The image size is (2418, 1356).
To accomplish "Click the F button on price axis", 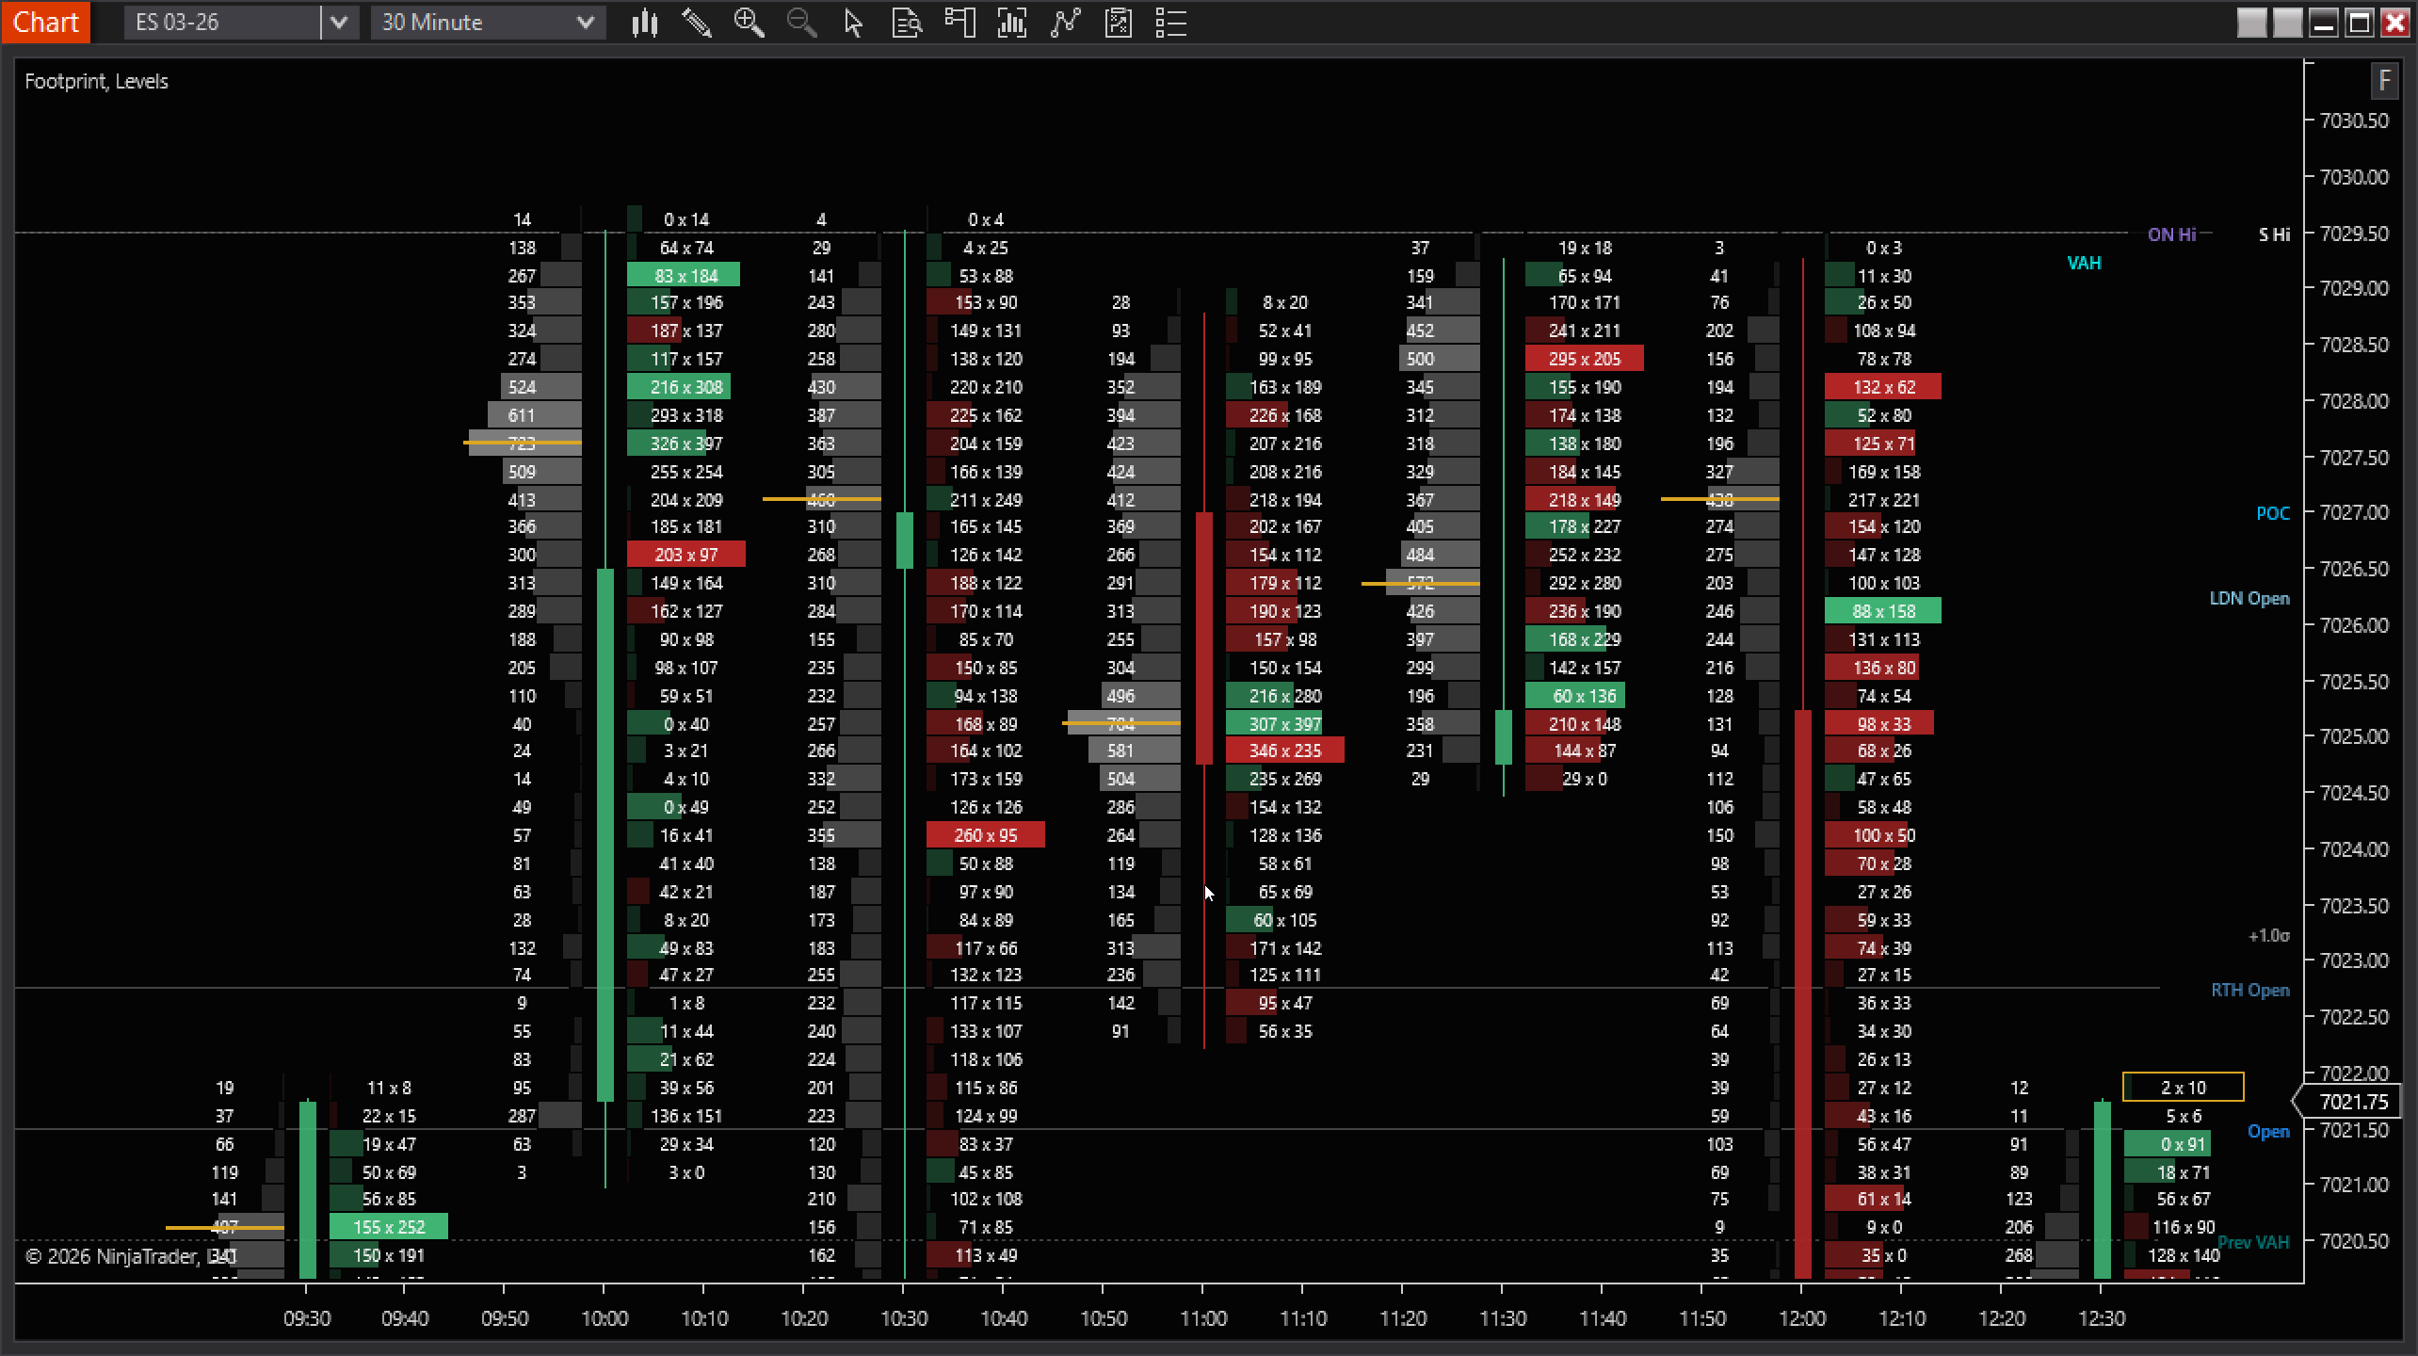I will coord(2383,81).
